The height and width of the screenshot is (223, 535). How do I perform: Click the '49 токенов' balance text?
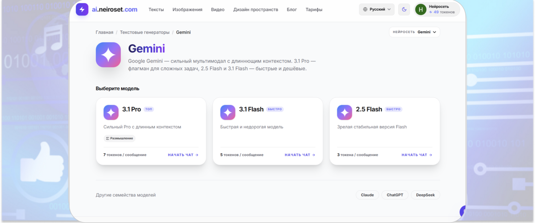(444, 12)
